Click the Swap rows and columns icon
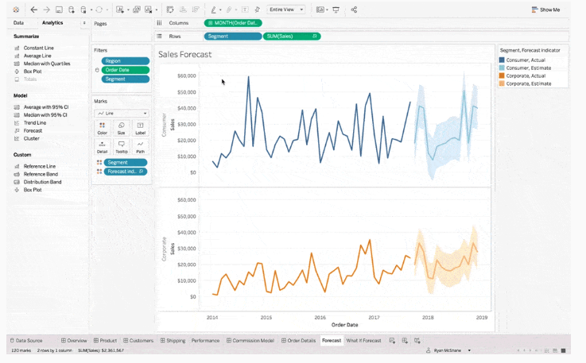Viewport: 586px width, 363px height. coord(170,10)
